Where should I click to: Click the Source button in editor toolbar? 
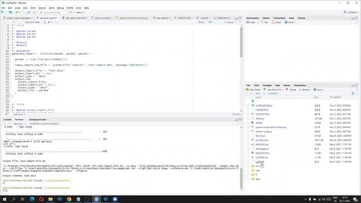229,23
